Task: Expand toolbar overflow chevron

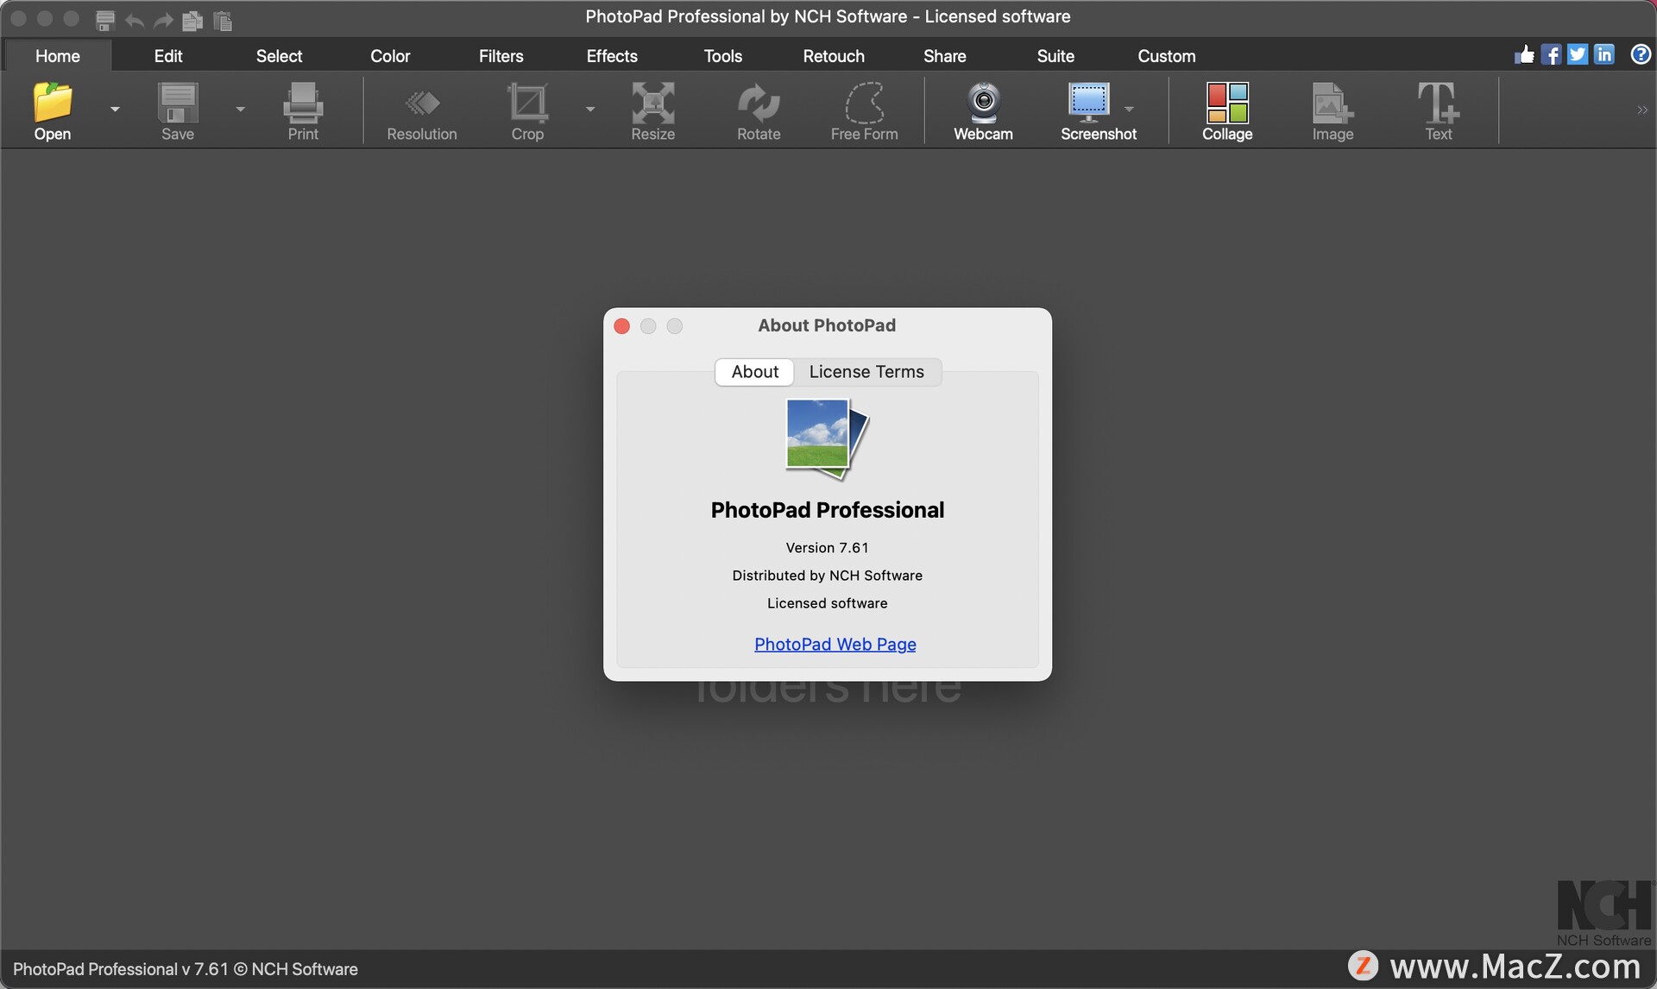Action: tap(1642, 110)
